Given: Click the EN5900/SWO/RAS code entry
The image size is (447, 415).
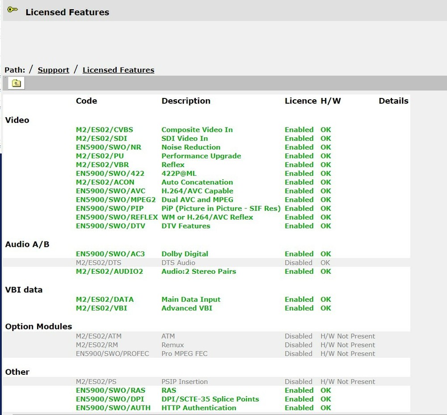Looking at the screenshot, I should [110, 390].
